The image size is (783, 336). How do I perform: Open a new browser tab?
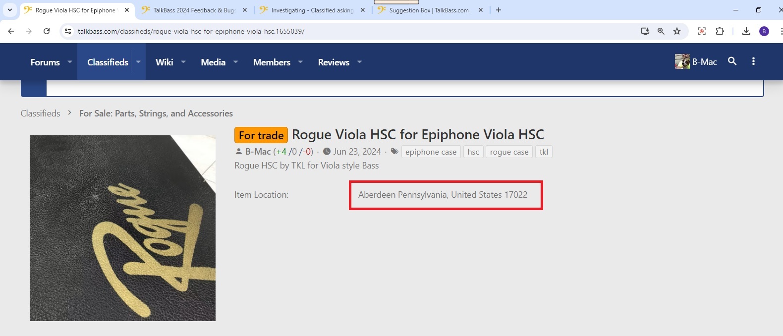click(499, 10)
